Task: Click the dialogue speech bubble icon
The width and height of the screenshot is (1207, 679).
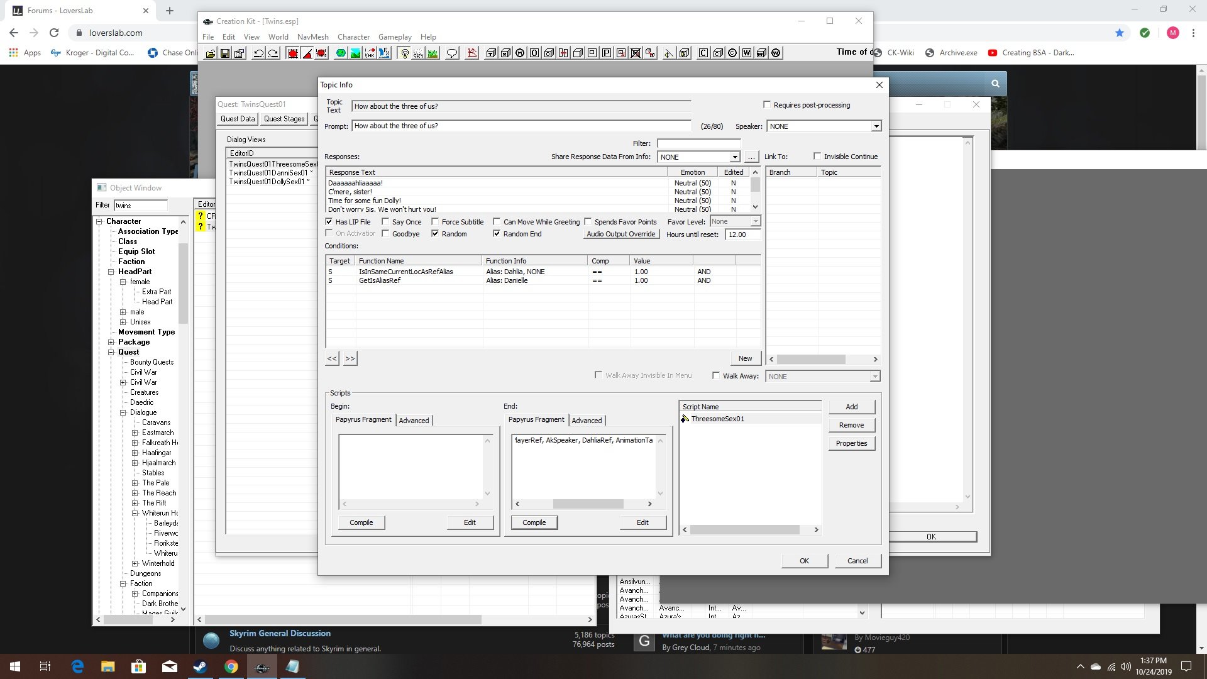Action: [x=452, y=53]
